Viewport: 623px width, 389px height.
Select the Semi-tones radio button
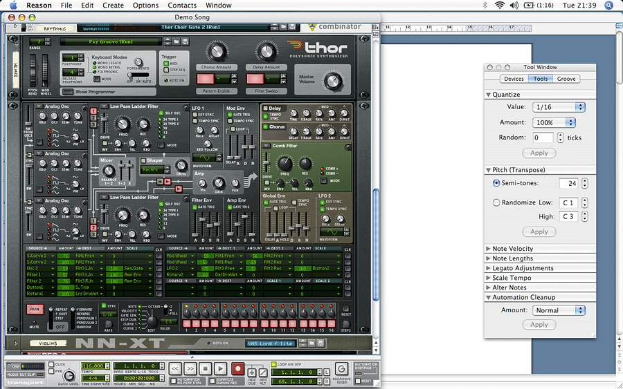tap(496, 183)
